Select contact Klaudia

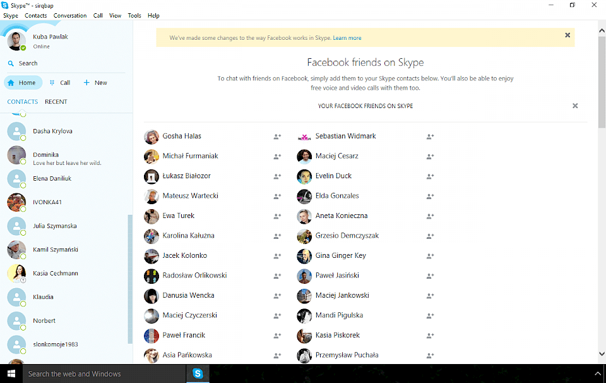[66, 297]
